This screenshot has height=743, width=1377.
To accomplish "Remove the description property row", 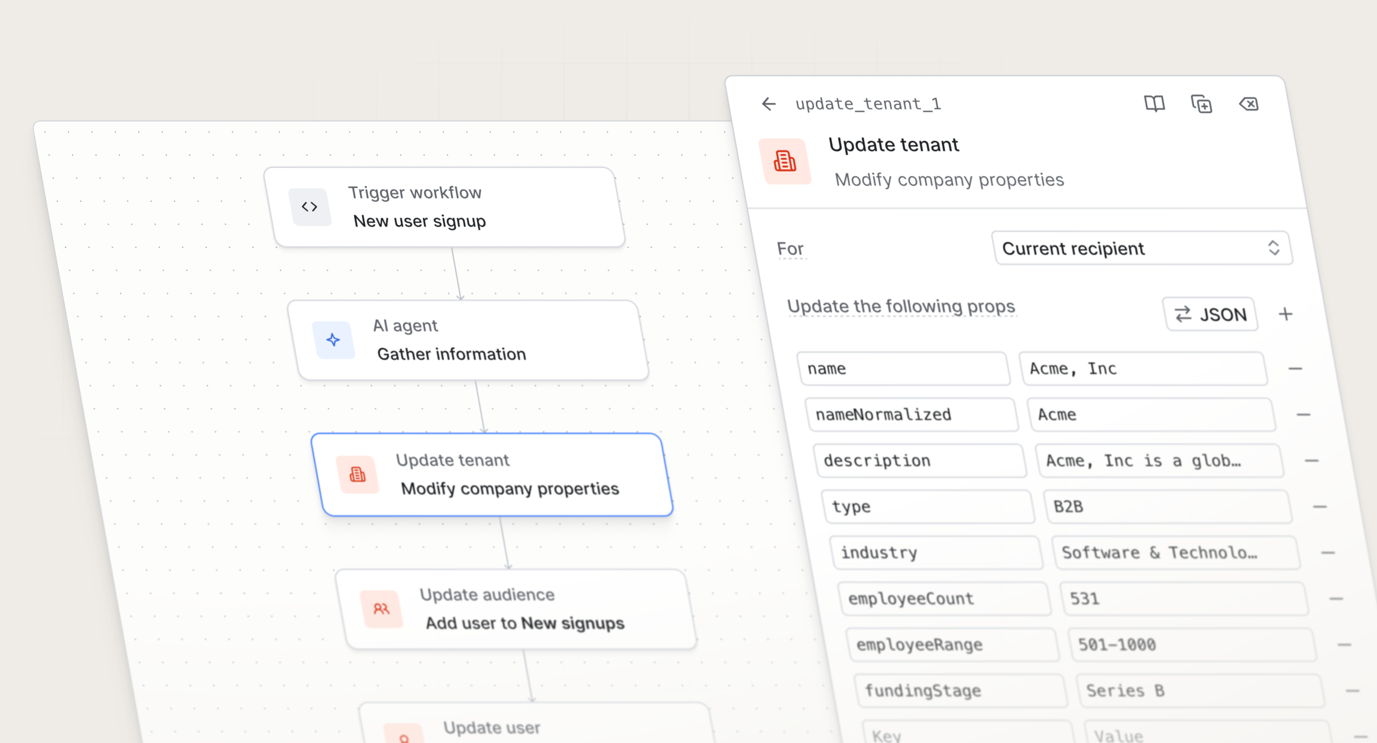I will click(x=1311, y=461).
